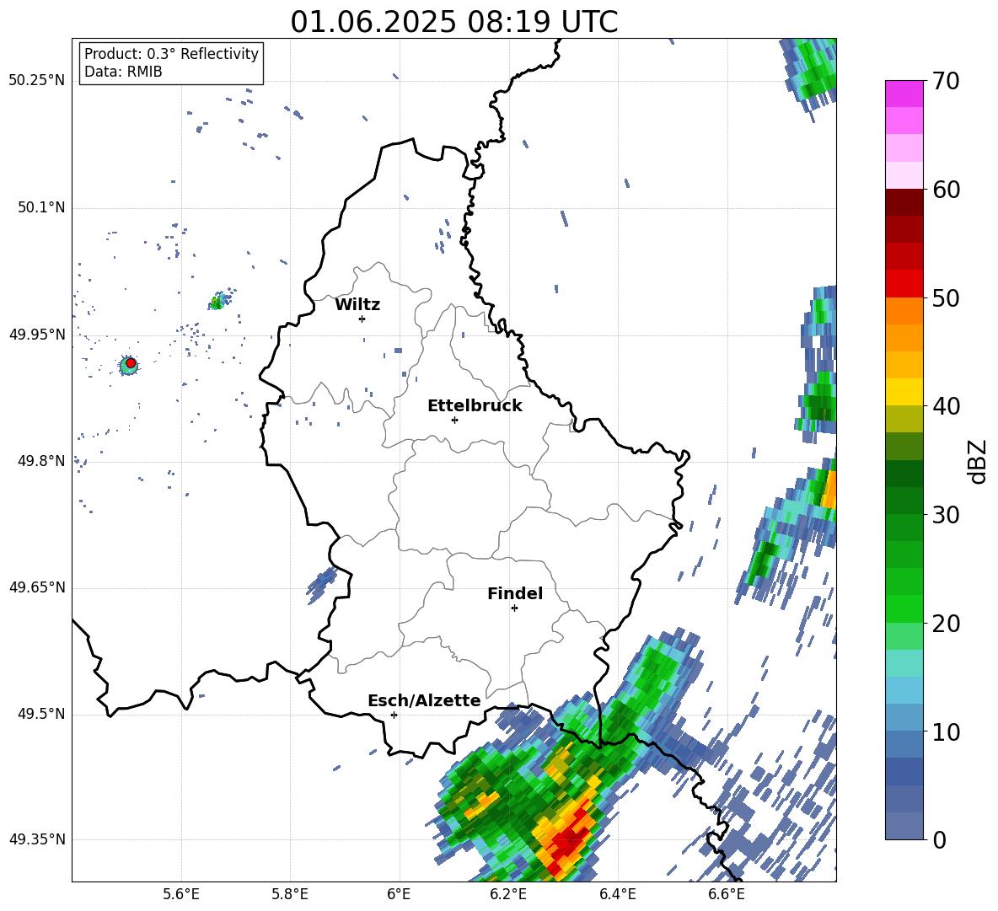Screen dimensions: 998x911
Task: Click the colorbar tick label 10
Action: tap(946, 731)
